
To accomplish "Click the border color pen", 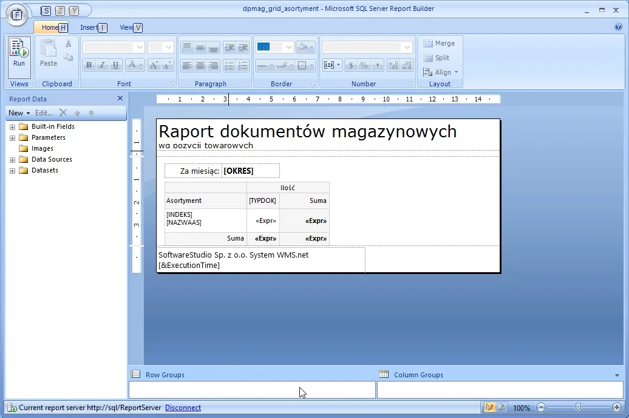I will [282, 65].
